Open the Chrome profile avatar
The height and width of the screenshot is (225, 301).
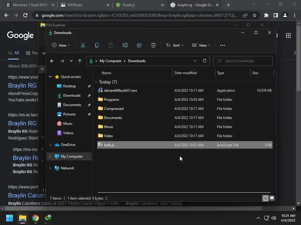pos(285,15)
